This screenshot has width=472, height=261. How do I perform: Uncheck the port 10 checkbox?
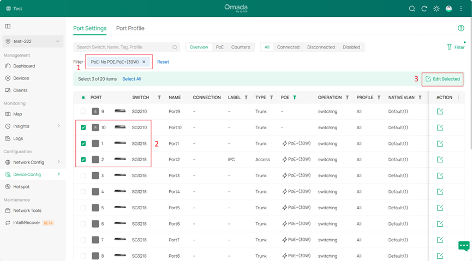pos(83,128)
